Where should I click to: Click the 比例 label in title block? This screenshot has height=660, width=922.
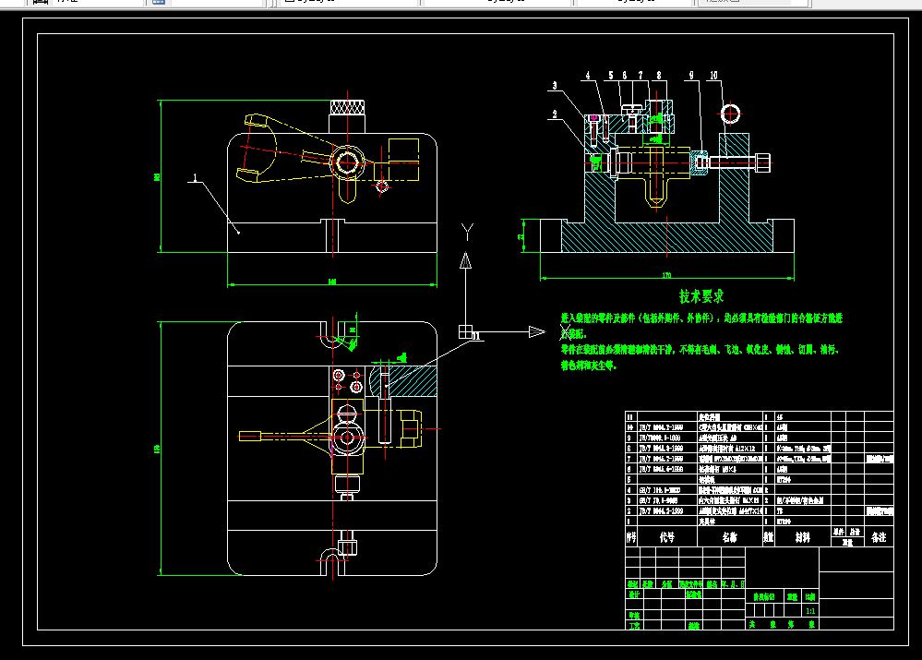(810, 597)
